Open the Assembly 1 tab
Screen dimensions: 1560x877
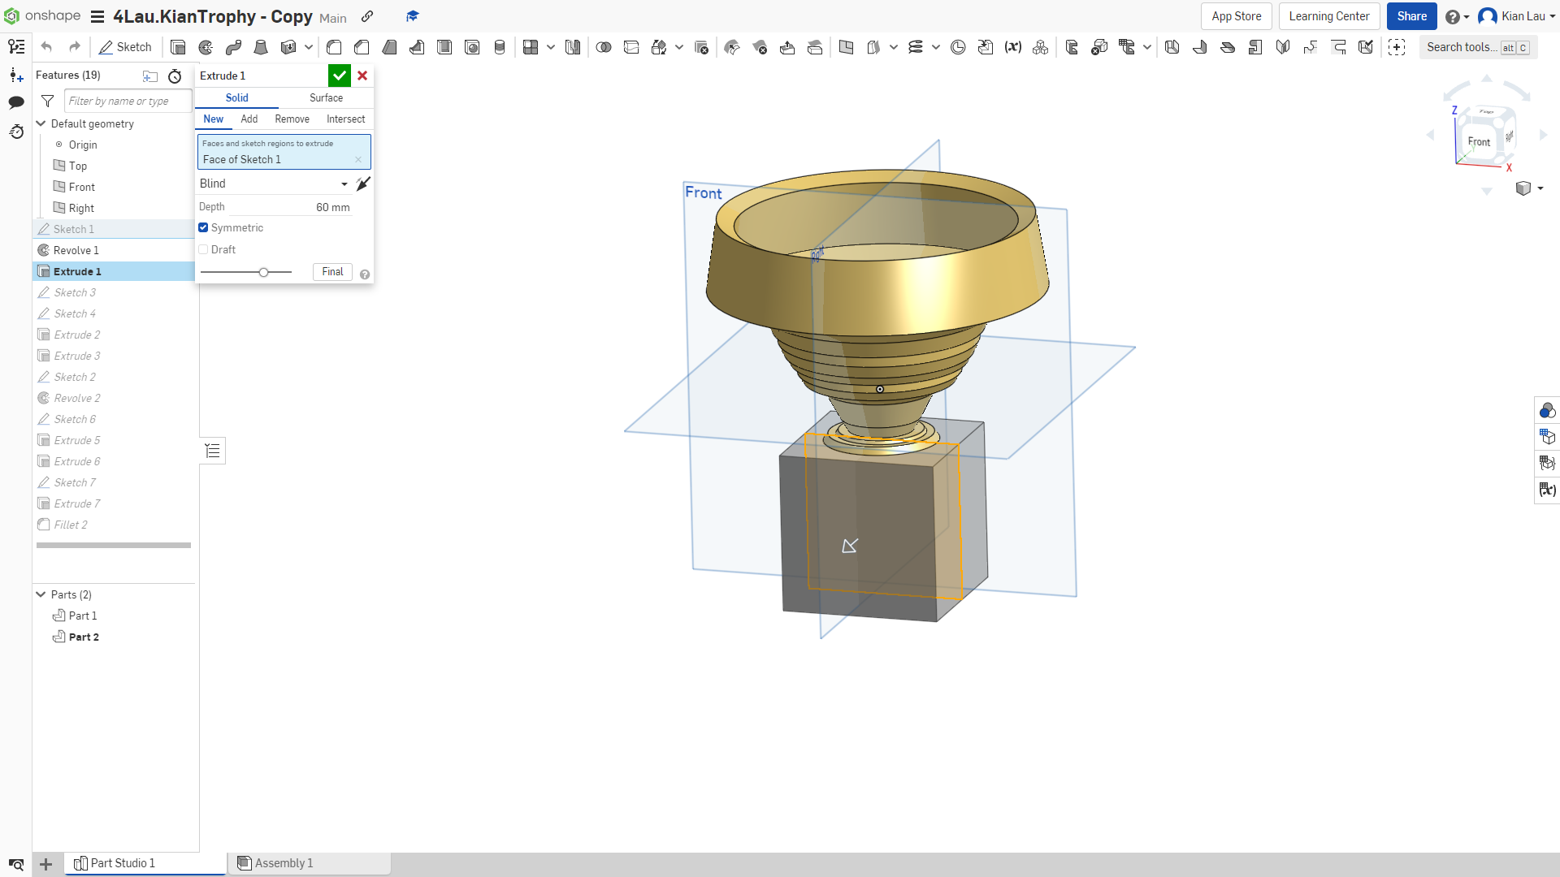click(x=283, y=863)
